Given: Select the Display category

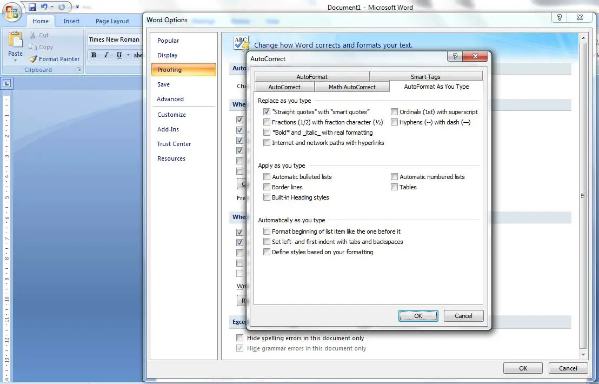Looking at the screenshot, I should tap(184, 55).
